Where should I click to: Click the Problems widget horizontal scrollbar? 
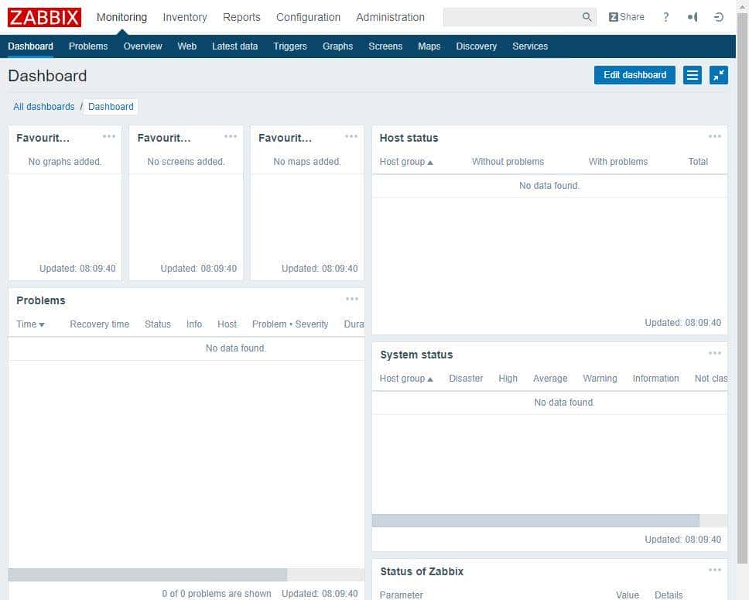[x=147, y=574]
